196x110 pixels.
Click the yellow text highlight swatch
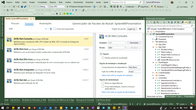64,14
